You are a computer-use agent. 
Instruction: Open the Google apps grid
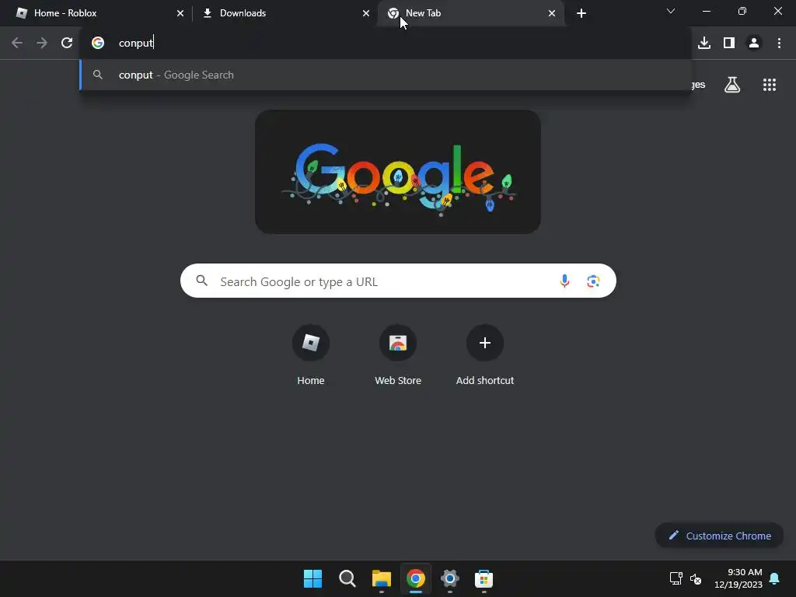point(770,85)
